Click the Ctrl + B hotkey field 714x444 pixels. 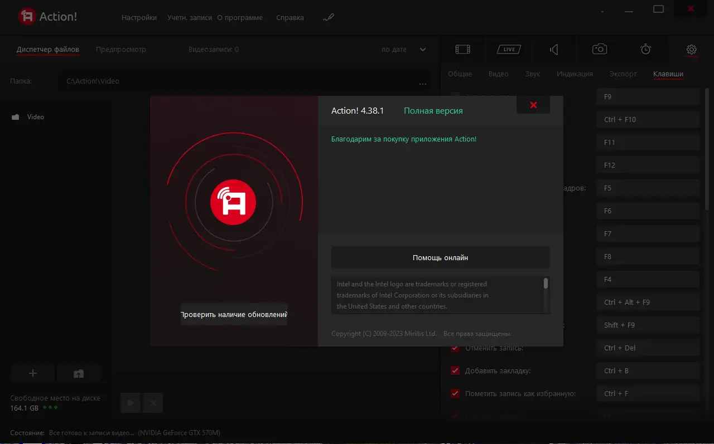point(648,371)
